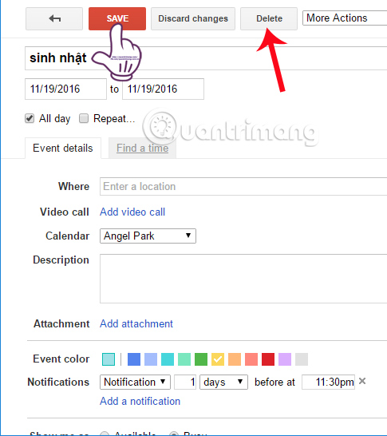Click the 11:30pm notification time field
The width and height of the screenshot is (387, 436).
pos(328,382)
